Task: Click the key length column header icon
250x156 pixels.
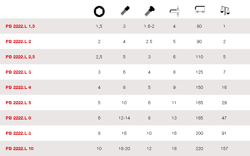Action: point(199,11)
